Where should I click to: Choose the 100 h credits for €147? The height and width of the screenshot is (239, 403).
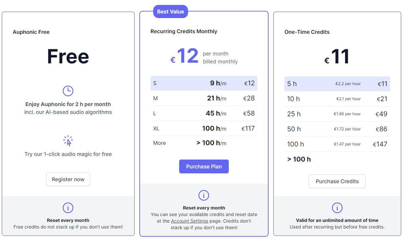[x=337, y=144]
